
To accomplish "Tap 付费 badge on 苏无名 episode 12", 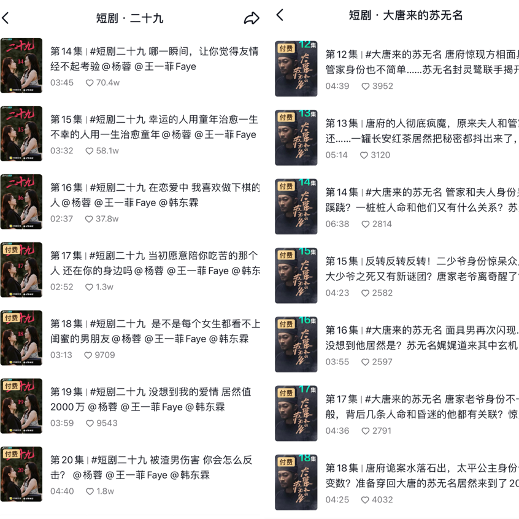I will click(x=286, y=48).
